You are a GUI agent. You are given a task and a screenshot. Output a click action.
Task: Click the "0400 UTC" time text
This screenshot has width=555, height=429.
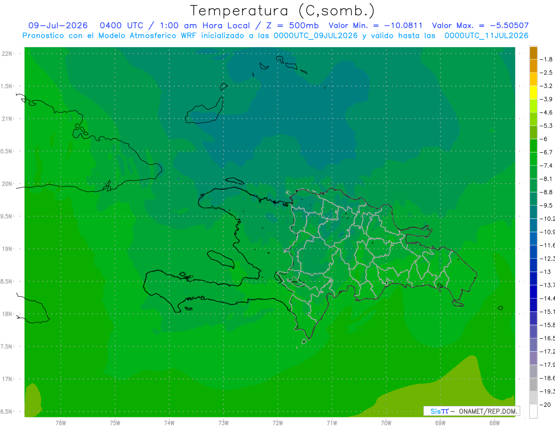tap(121, 25)
